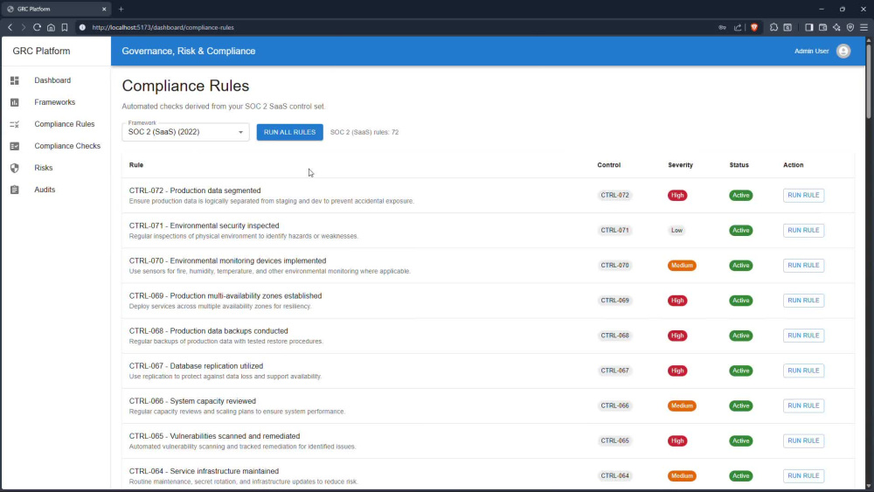The height and width of the screenshot is (492, 874).
Task: Click the Status column header
Action: click(x=739, y=165)
